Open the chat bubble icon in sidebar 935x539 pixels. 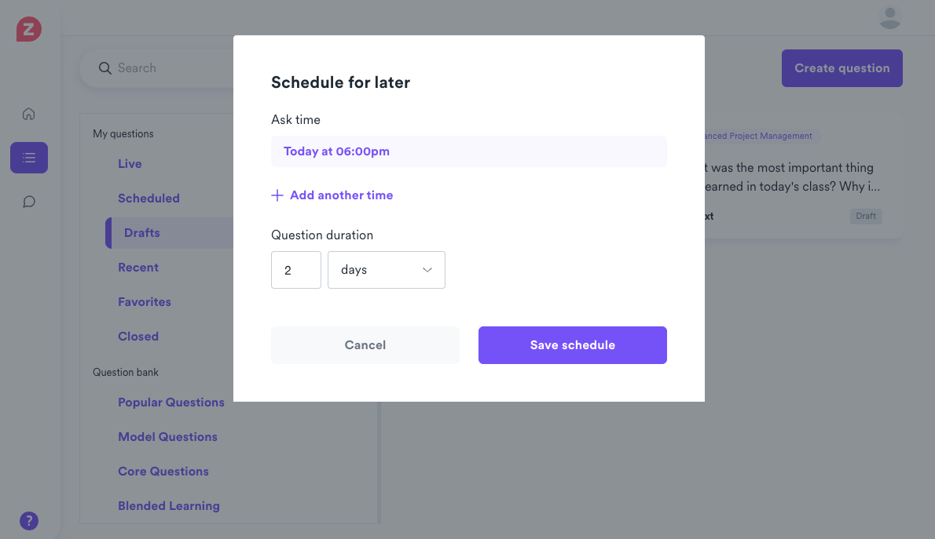tap(29, 202)
